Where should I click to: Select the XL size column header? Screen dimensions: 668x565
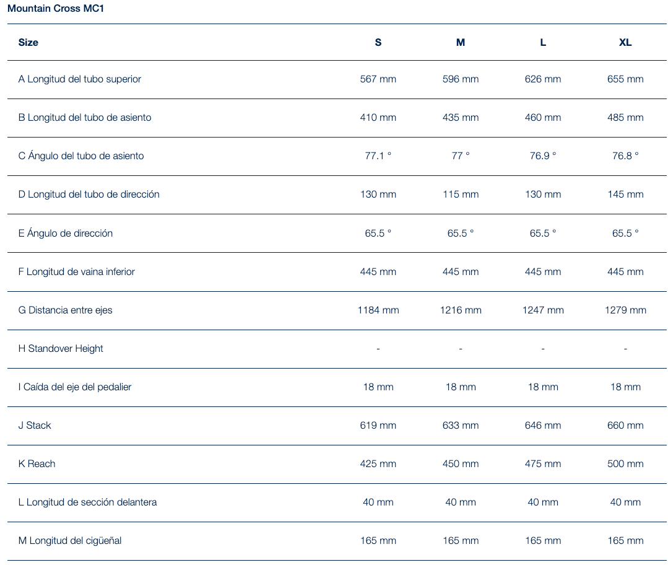pos(625,42)
